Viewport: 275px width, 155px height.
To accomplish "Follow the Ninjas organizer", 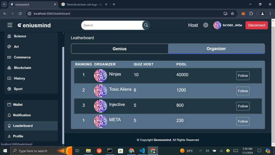I will (243, 76).
